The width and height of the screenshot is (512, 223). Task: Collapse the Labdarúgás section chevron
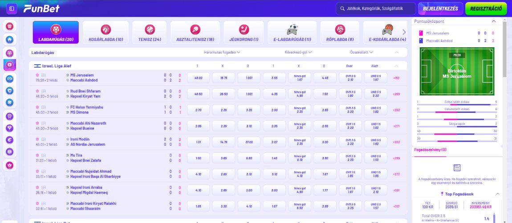[x=397, y=52]
